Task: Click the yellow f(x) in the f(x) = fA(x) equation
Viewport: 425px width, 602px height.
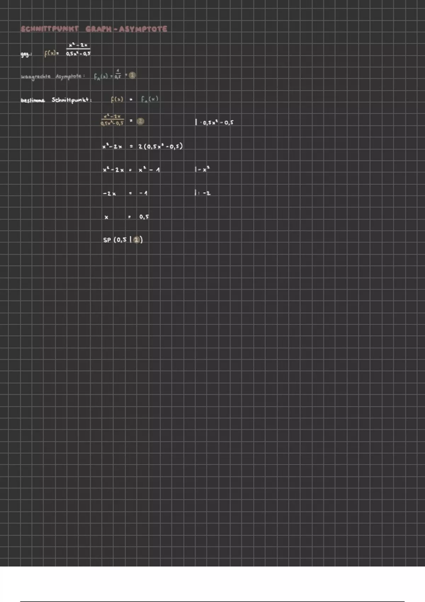Action: tap(117, 100)
